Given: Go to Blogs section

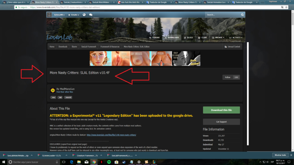Looking at the screenshot, I should (x=189, y=38).
